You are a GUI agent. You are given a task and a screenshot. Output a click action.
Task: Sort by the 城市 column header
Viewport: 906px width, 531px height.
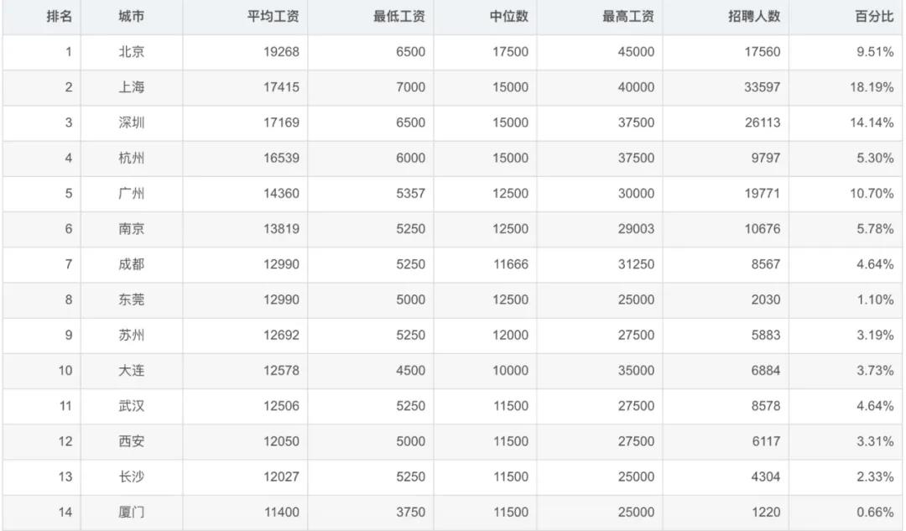tap(131, 17)
